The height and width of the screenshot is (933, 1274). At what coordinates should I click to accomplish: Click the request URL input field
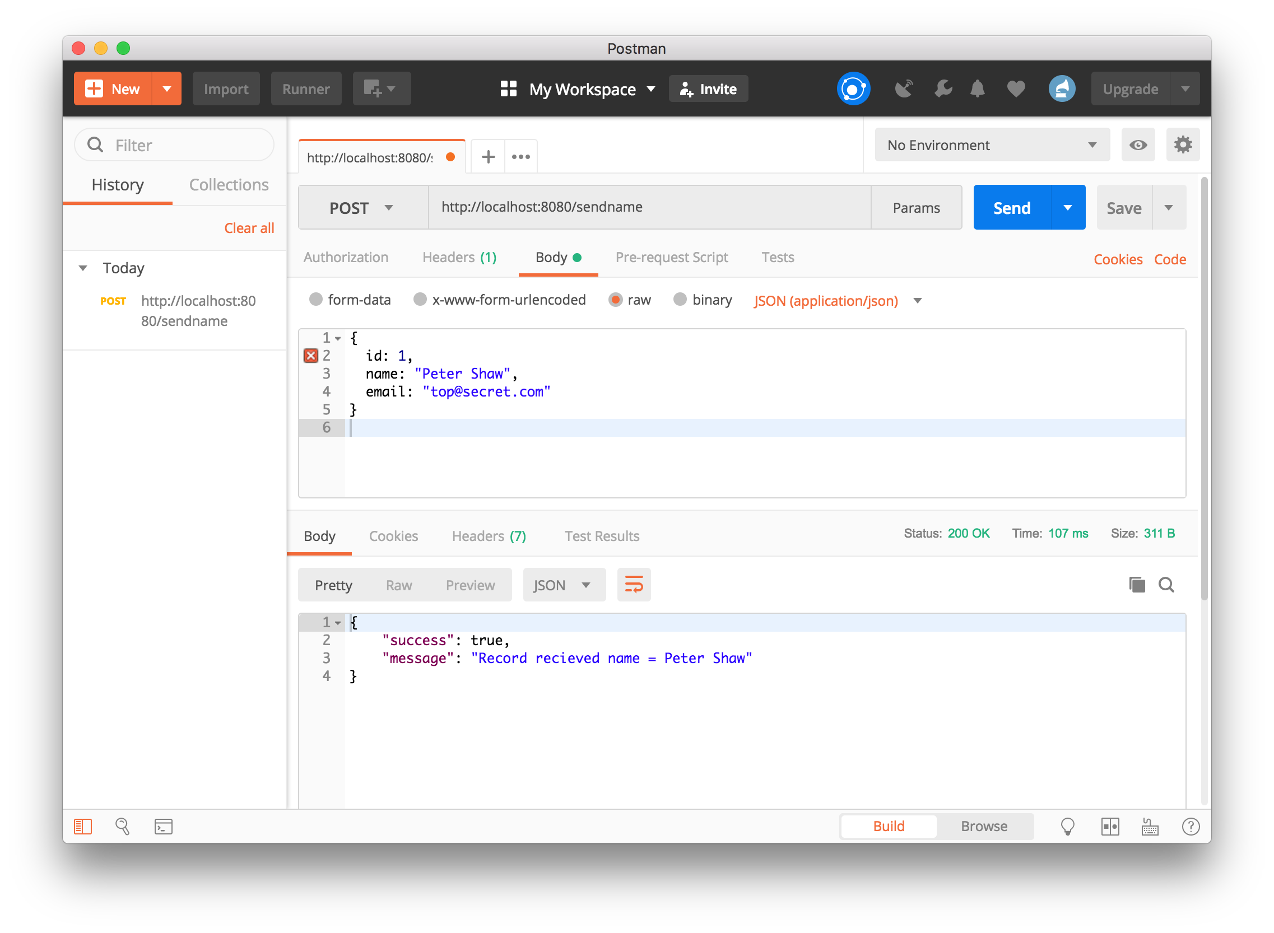[x=649, y=207]
